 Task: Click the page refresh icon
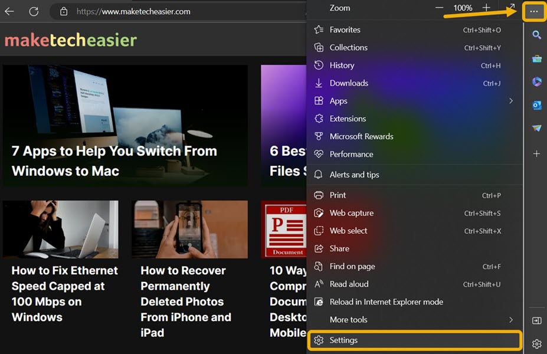(x=34, y=11)
